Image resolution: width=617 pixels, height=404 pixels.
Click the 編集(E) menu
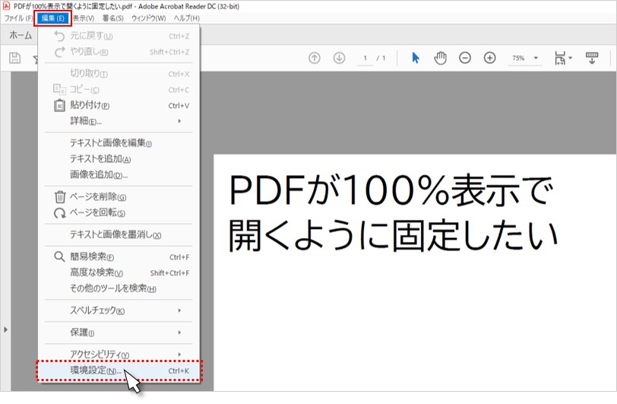52,18
